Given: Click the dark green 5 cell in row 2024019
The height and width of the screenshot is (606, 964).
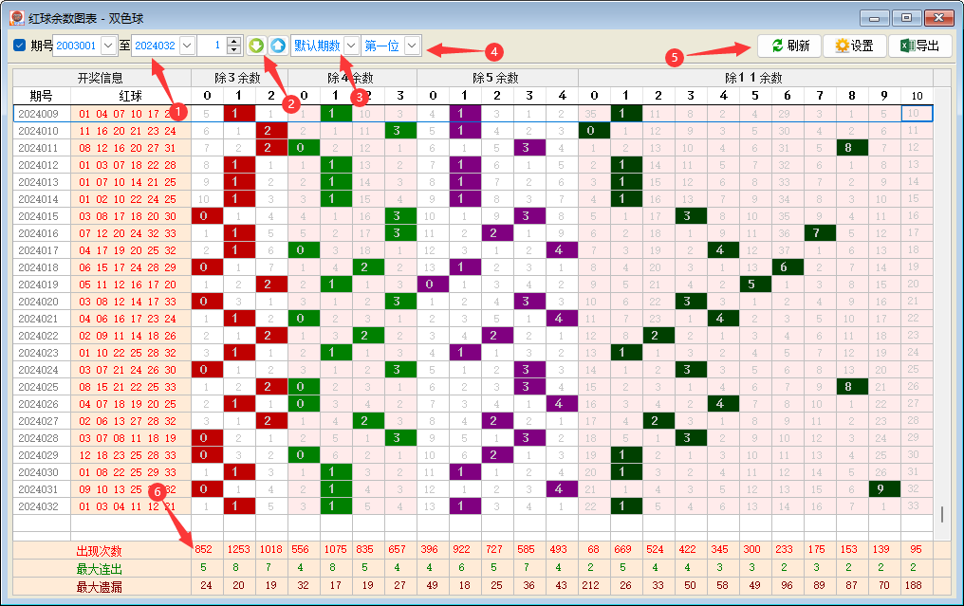Looking at the screenshot, I should point(755,285).
